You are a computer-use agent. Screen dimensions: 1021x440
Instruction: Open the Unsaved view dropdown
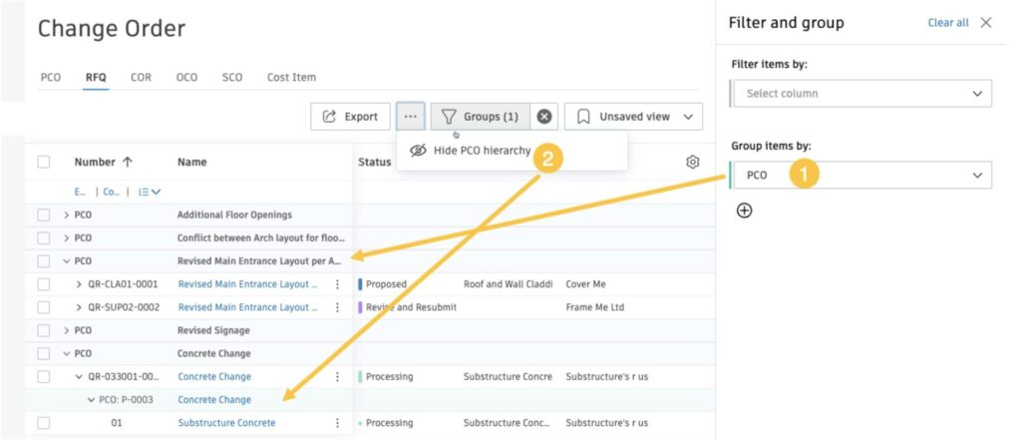(x=634, y=117)
